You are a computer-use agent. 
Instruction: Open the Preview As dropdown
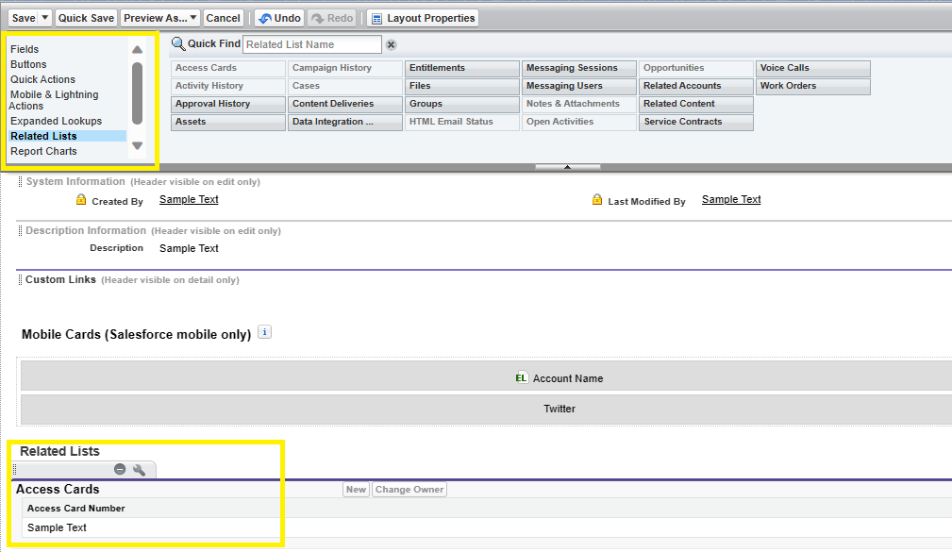[159, 18]
